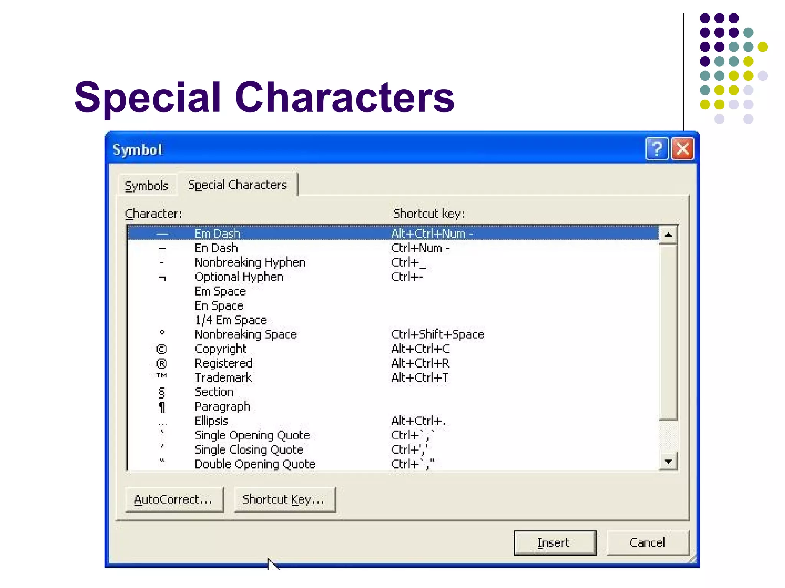Click the scrollbar up arrow
785x588 pixels.
(x=668, y=235)
